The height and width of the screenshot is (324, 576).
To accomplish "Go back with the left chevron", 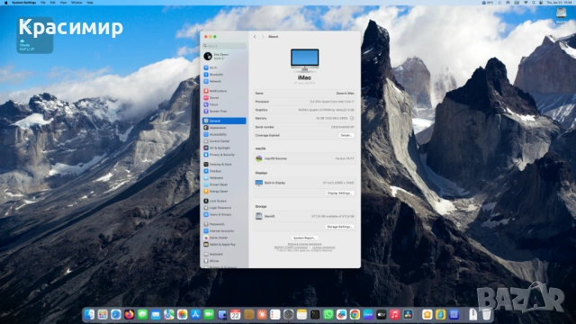I will [255, 37].
